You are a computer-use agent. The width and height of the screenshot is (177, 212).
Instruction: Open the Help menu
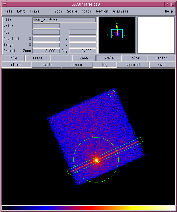(x=169, y=11)
